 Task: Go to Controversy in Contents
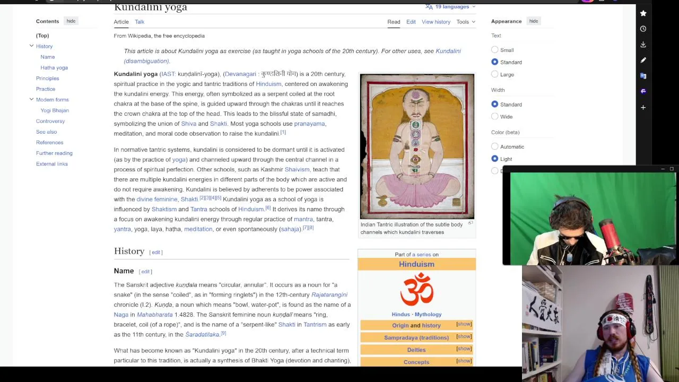click(x=50, y=121)
